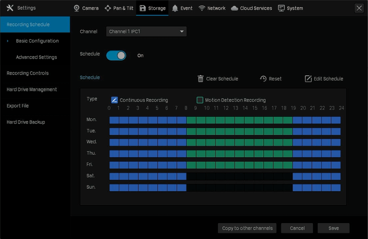Open the Camera tab
This screenshot has height=239, width=368.
86,8
